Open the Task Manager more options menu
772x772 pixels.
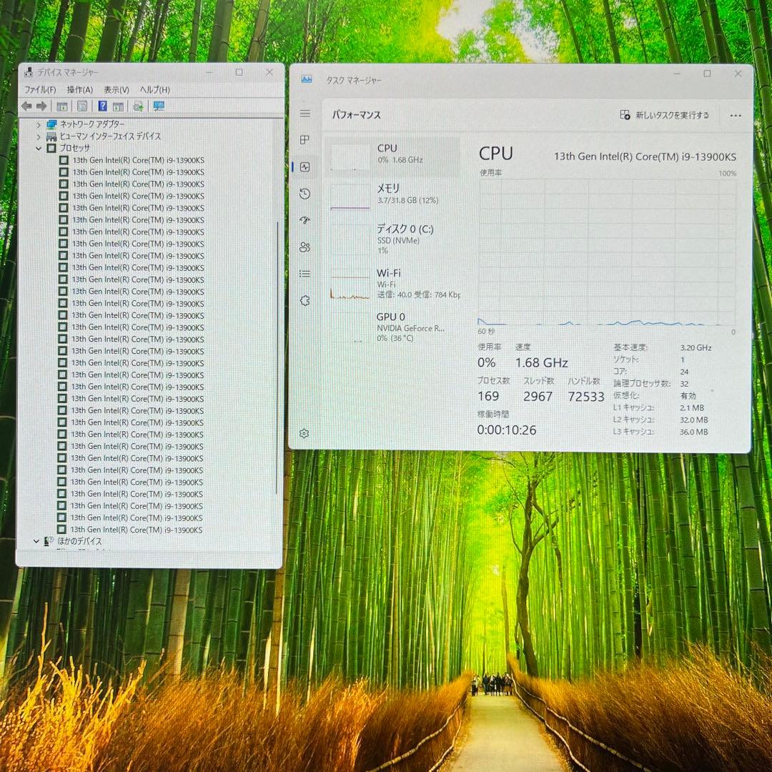735,115
